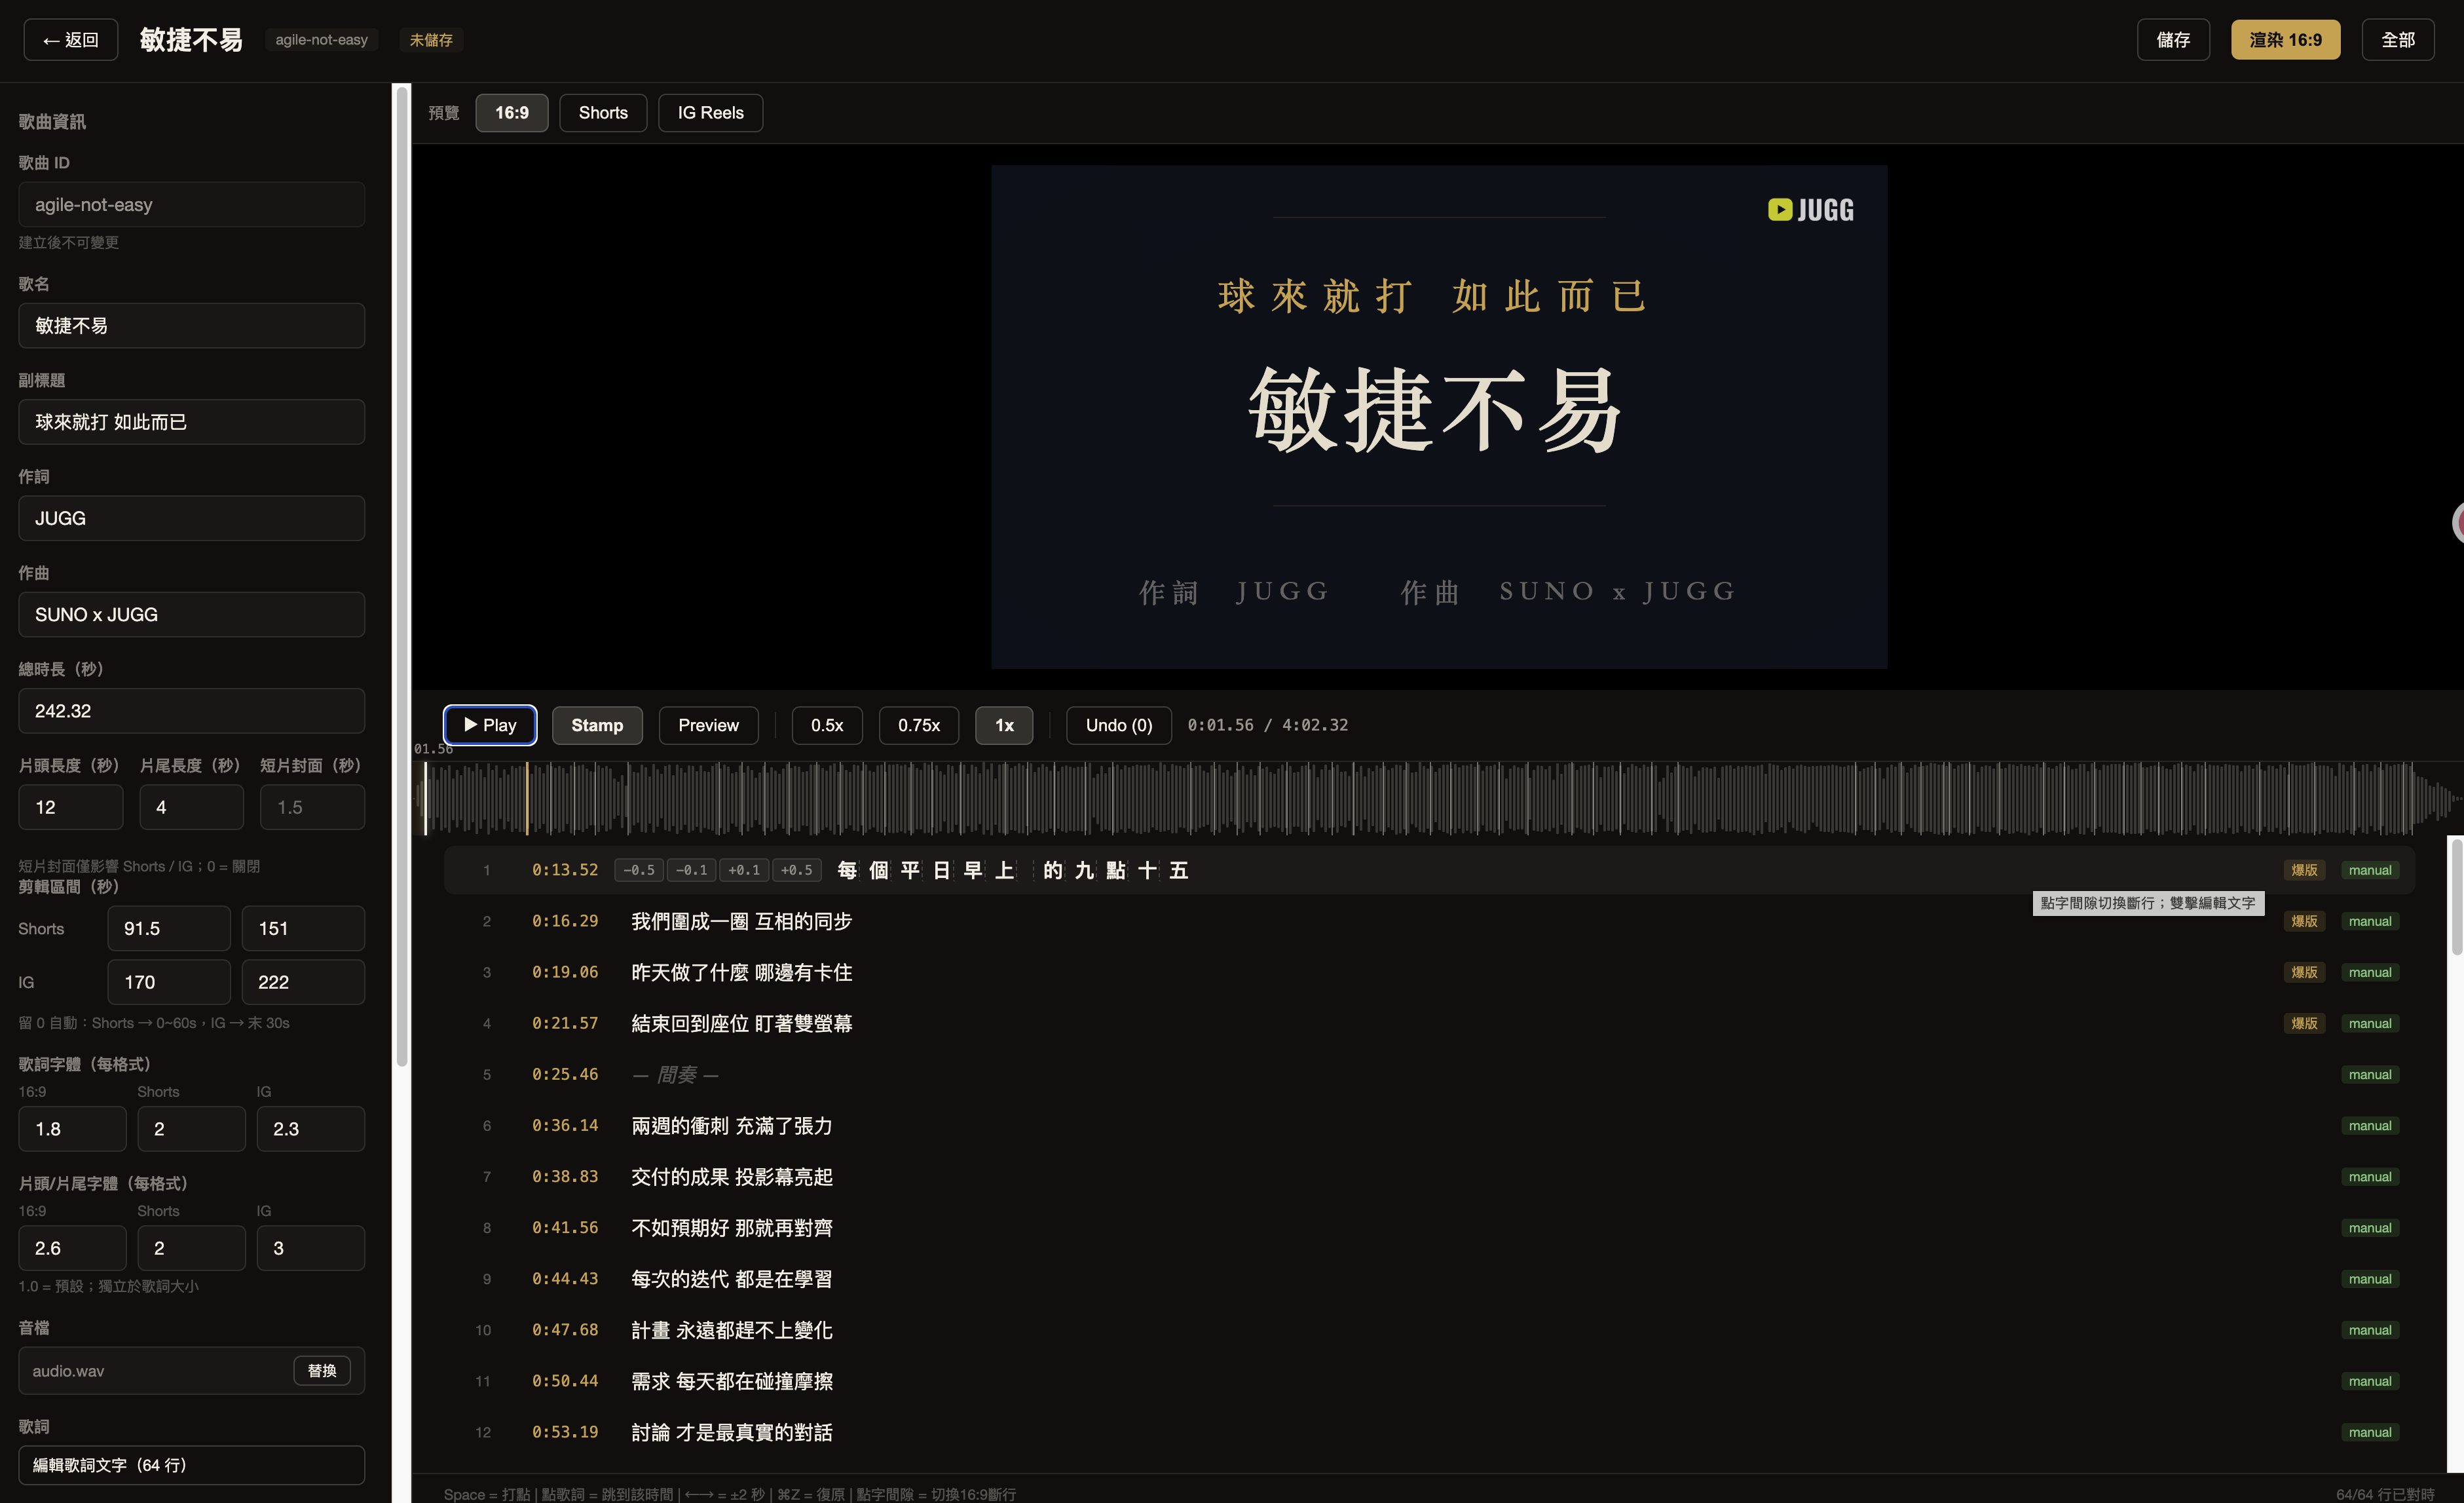Click the 歌名 input field
2464x1503 pixels.
(x=191, y=326)
